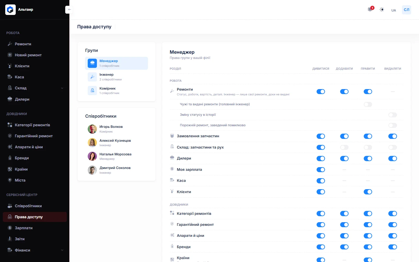Click the Альтаир logo icon

10,10
